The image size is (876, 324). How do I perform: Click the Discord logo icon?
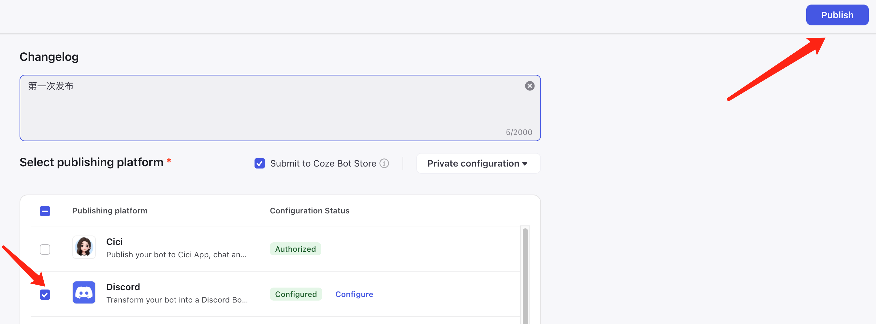[84, 292]
